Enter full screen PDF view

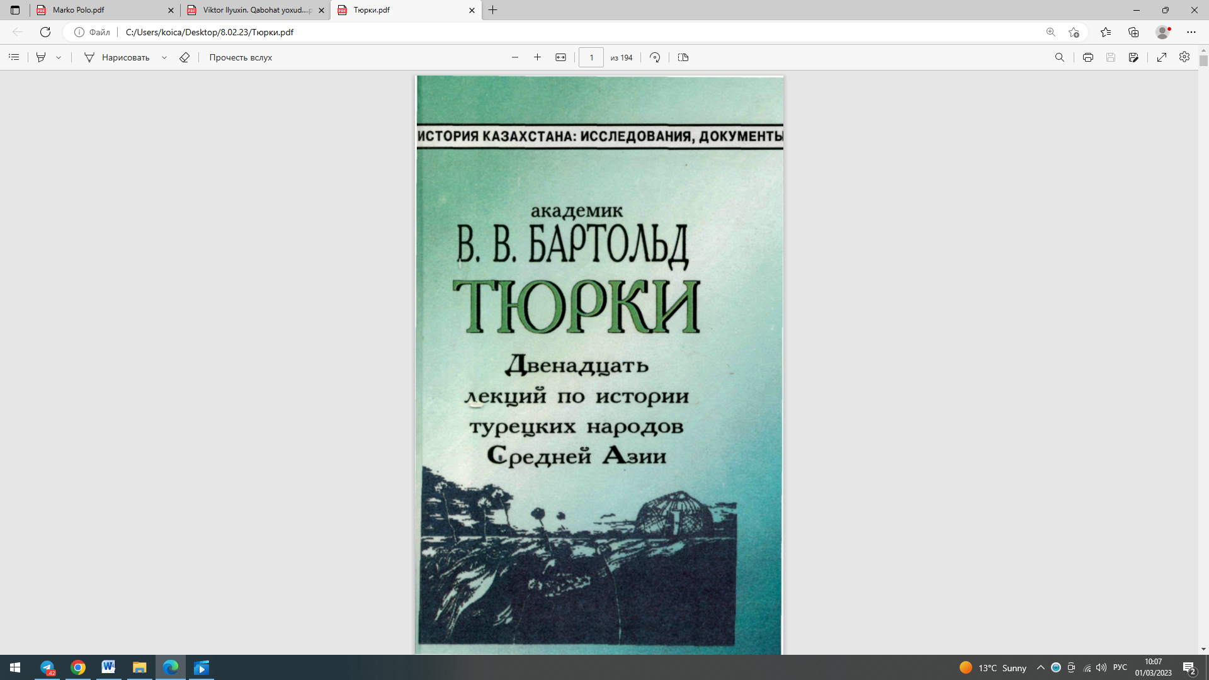(x=1162, y=57)
